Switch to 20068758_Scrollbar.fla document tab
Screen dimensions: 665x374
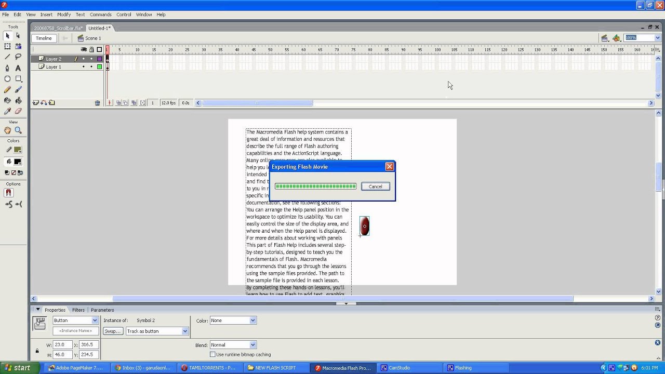click(58, 28)
